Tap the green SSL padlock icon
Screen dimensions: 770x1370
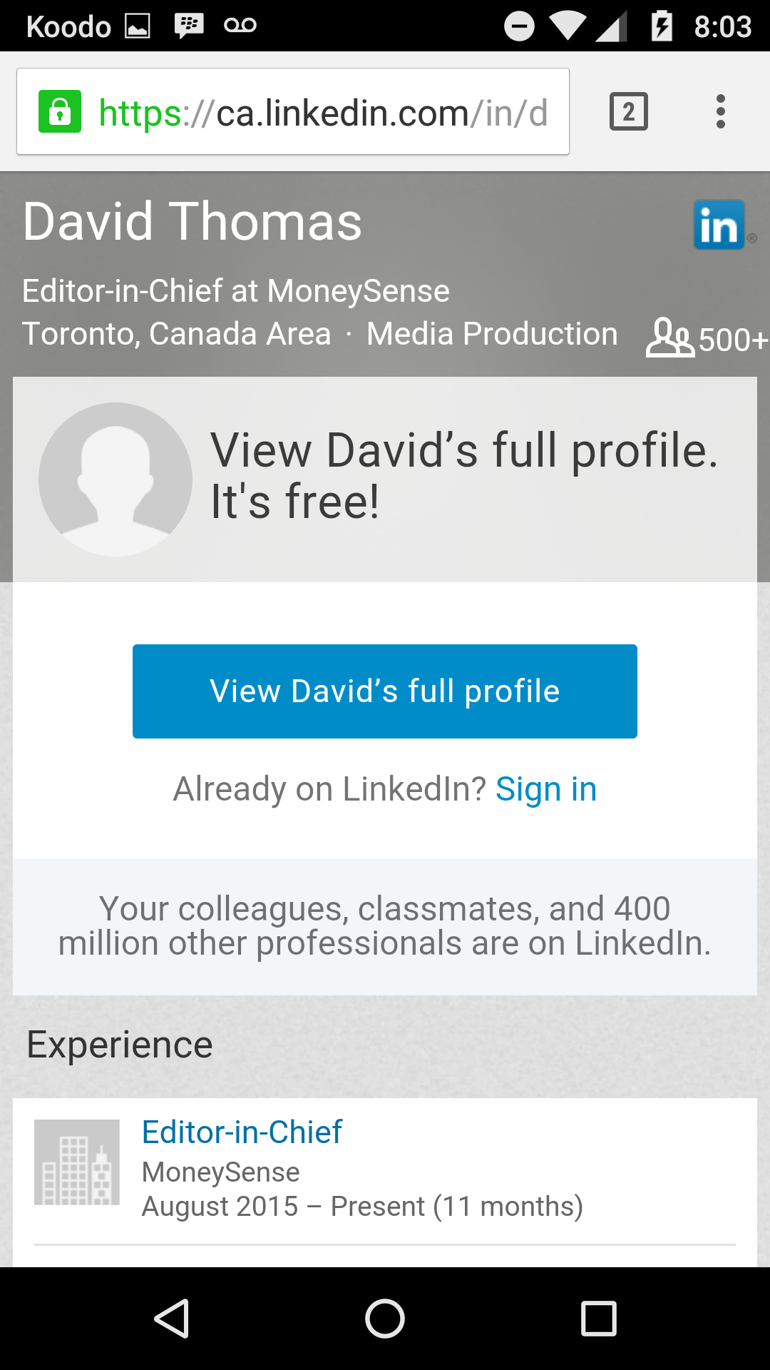click(x=60, y=112)
